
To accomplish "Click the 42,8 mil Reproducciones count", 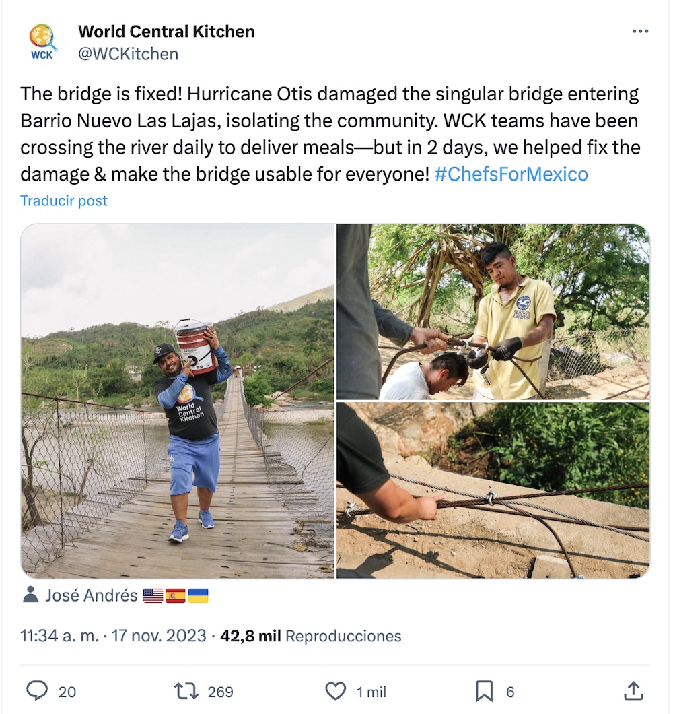I will (310, 636).
